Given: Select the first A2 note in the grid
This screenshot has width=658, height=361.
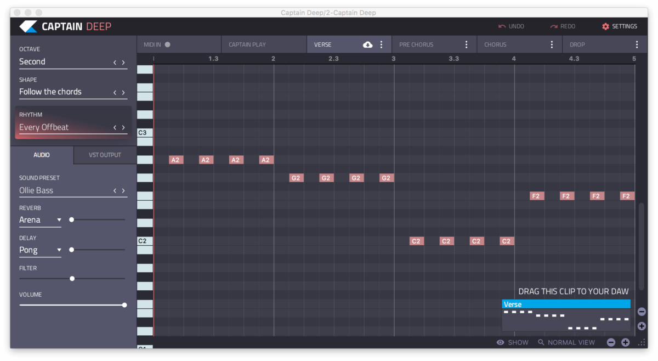Looking at the screenshot, I should [x=175, y=160].
